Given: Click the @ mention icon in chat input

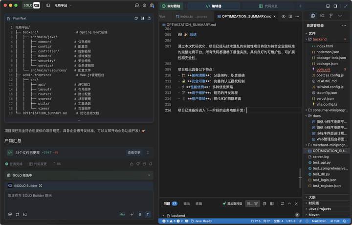Looking at the screenshot, I should [x=10, y=214].
